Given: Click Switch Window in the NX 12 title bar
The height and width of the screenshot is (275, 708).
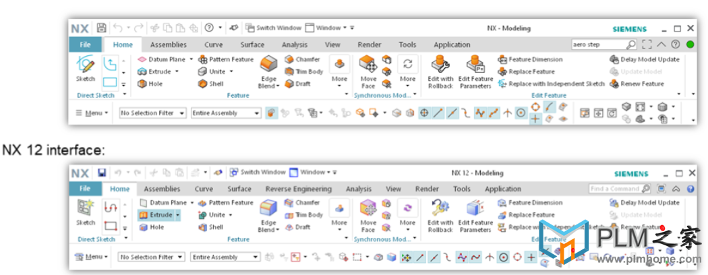Looking at the screenshot, I should (258, 172).
